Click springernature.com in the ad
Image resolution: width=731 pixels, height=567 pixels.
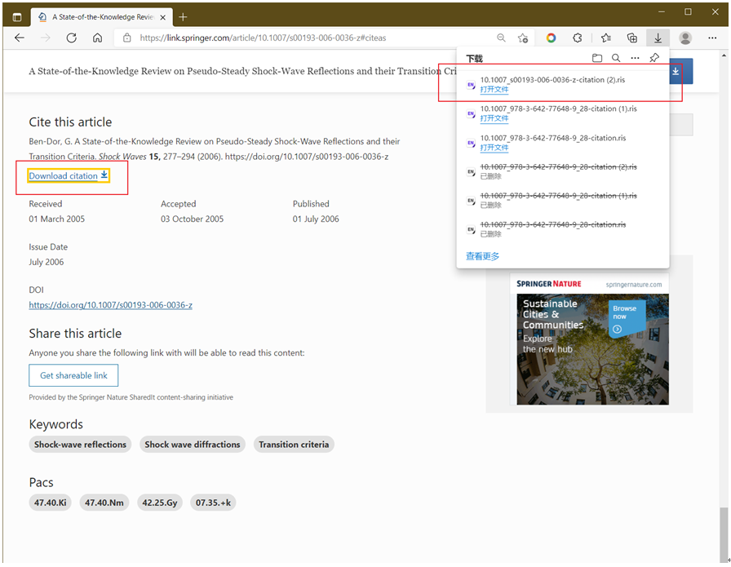coord(634,285)
